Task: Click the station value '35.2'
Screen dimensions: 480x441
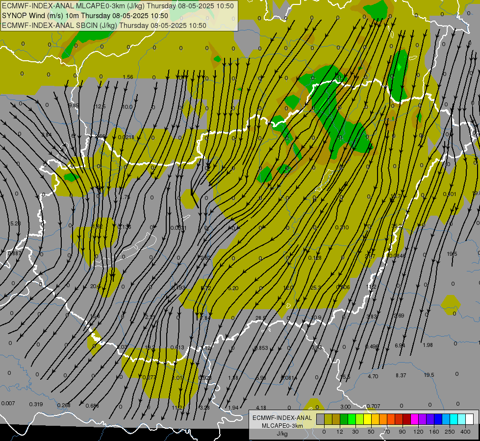Action: (x=397, y=226)
